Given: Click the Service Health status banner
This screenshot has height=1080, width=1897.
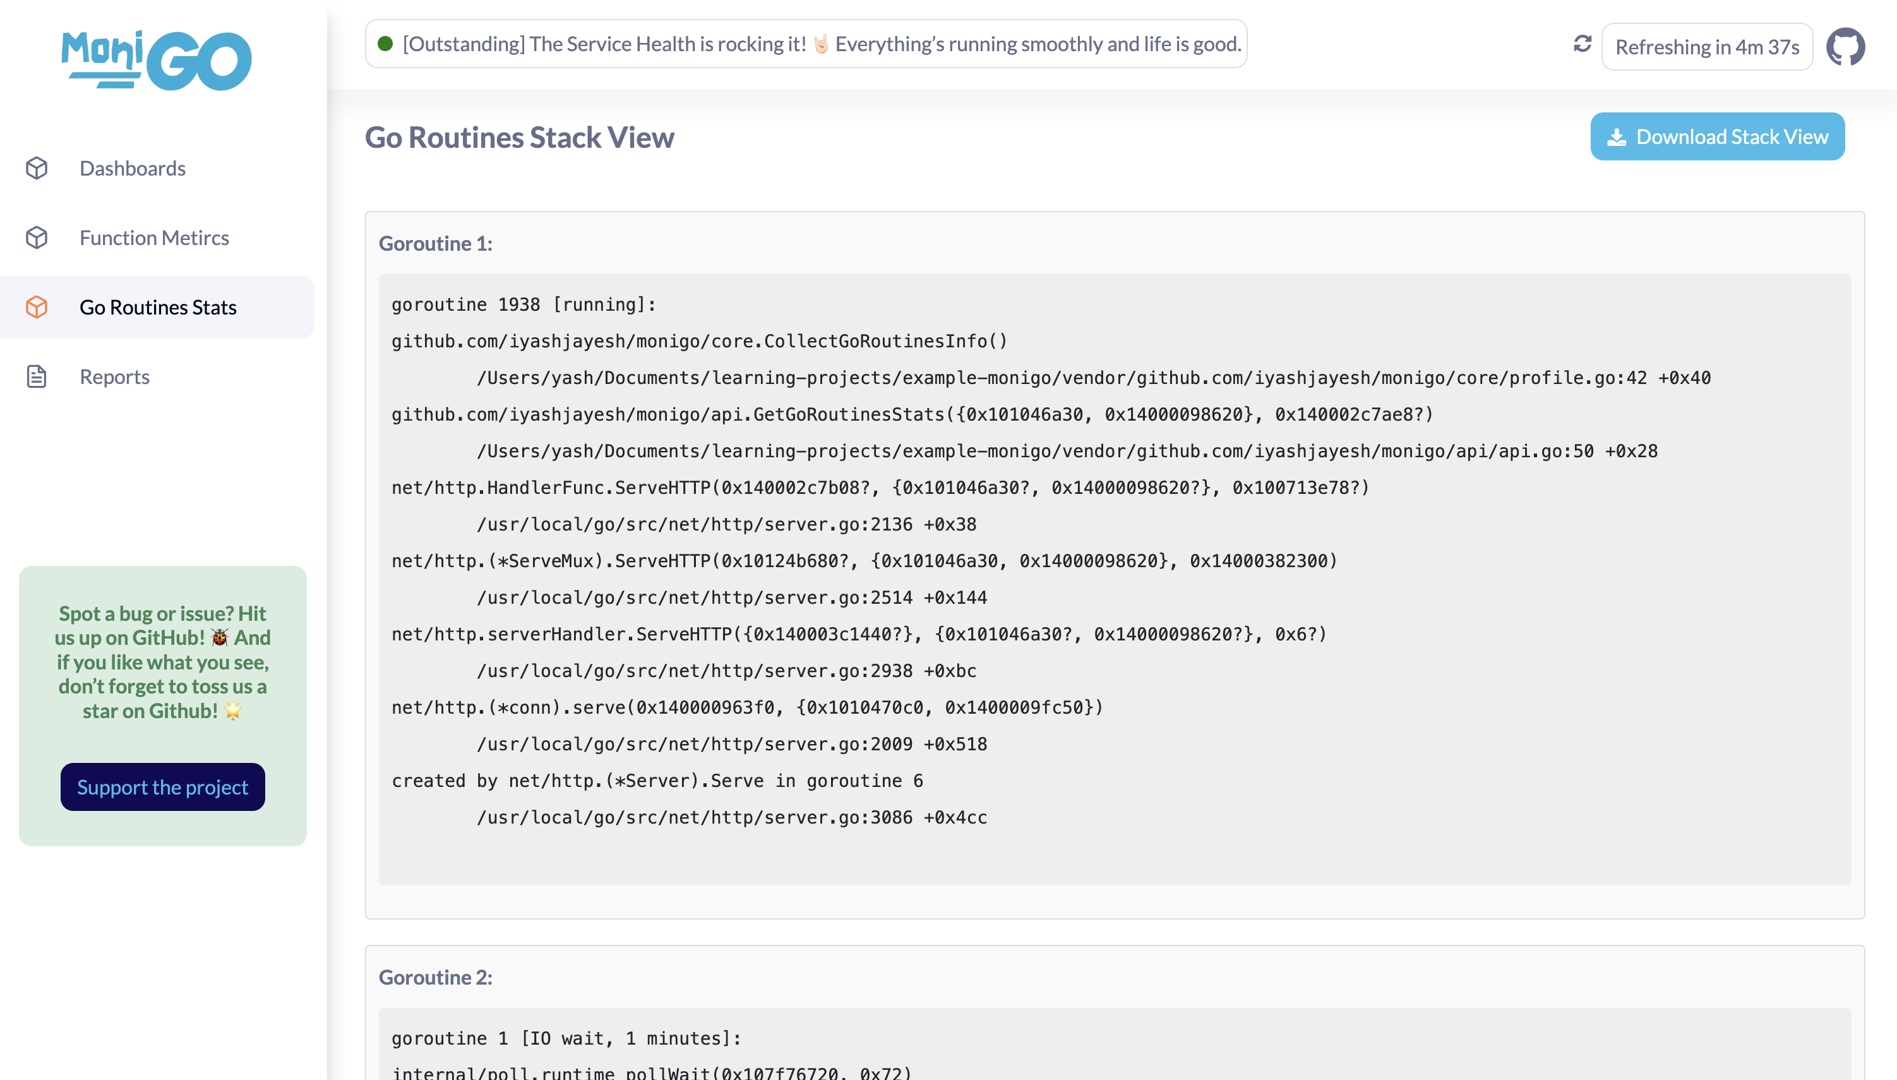Looking at the screenshot, I should (x=821, y=44).
